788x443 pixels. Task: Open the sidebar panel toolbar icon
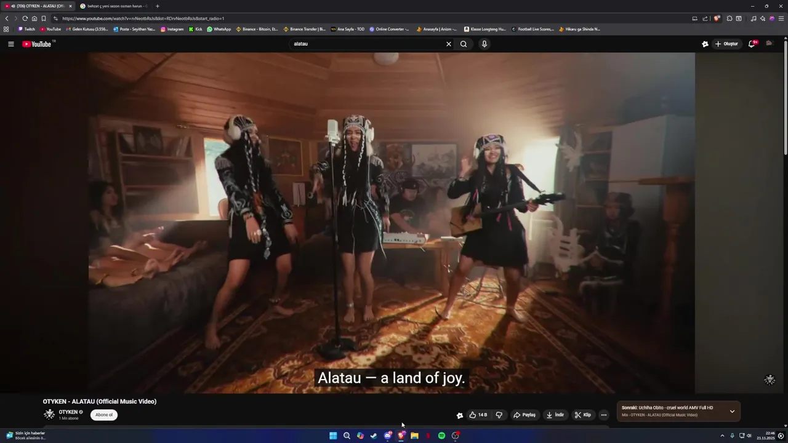739,18
